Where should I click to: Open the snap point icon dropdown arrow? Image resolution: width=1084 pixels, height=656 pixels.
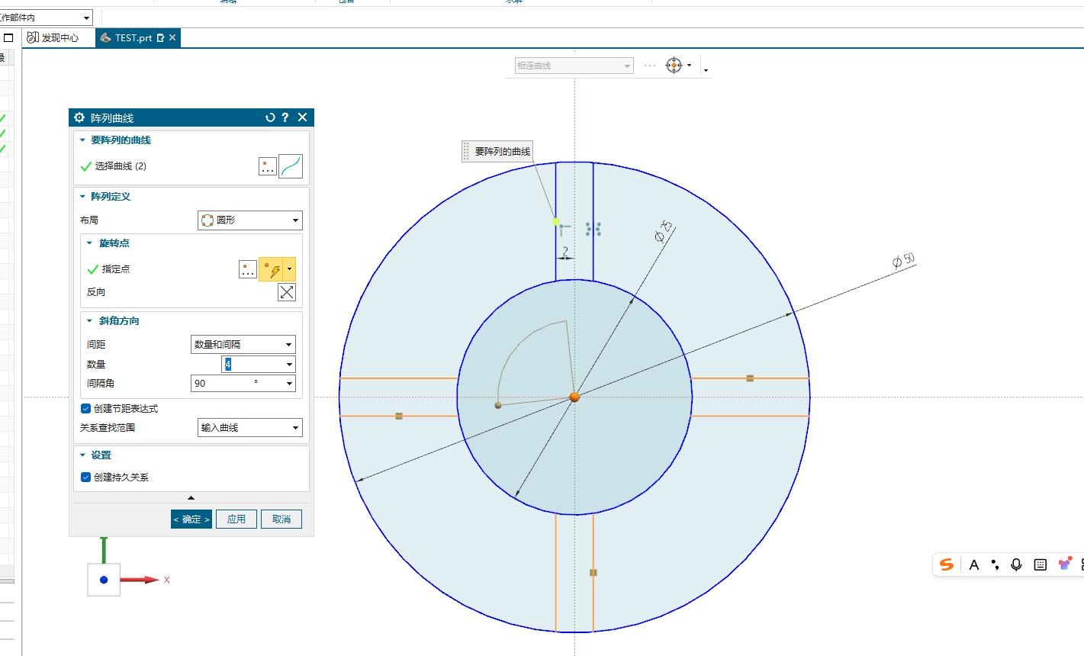pos(690,66)
